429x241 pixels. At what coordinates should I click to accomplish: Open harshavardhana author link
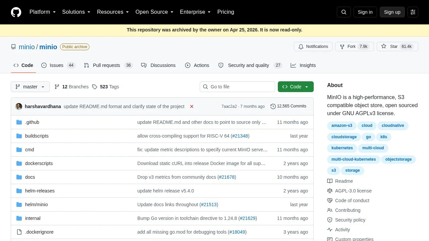point(43,106)
